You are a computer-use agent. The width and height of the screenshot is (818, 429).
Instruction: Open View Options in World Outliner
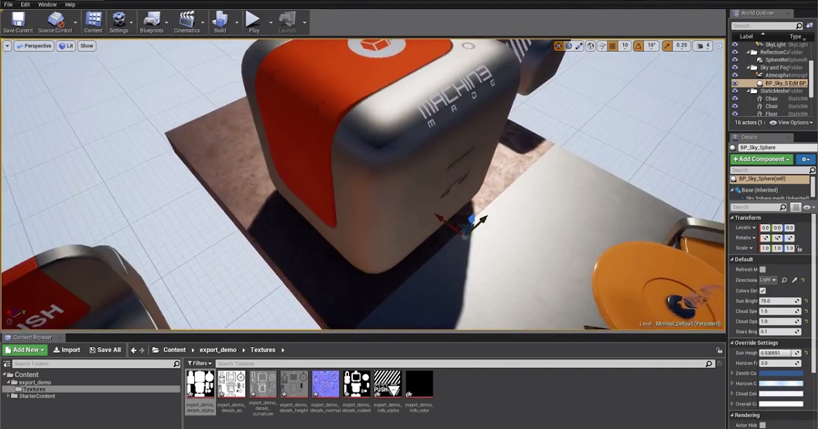pos(791,123)
